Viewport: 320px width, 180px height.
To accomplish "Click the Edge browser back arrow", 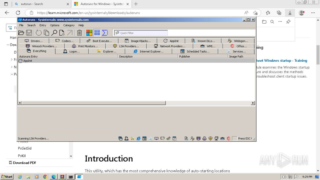I will pyautogui.click(x=7, y=13).
